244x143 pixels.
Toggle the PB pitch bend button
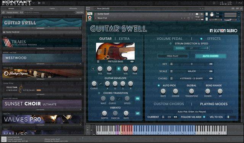coord(137,98)
